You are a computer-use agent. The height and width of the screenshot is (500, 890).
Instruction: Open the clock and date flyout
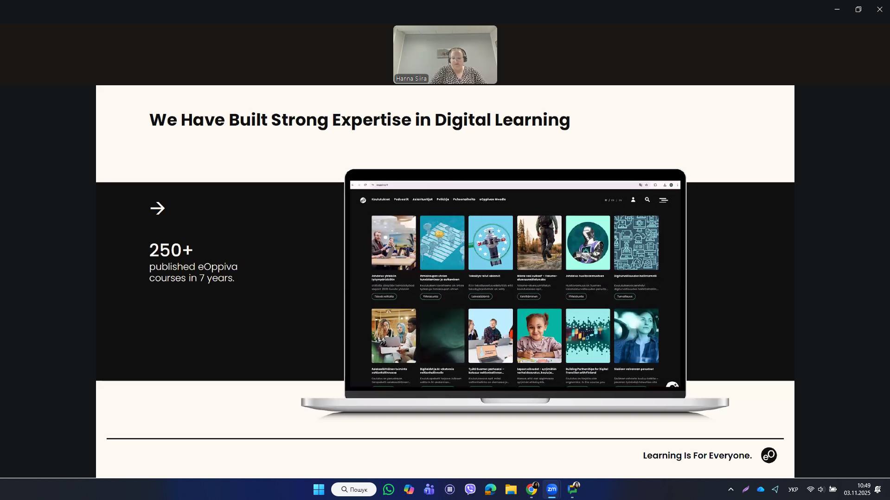click(857, 489)
